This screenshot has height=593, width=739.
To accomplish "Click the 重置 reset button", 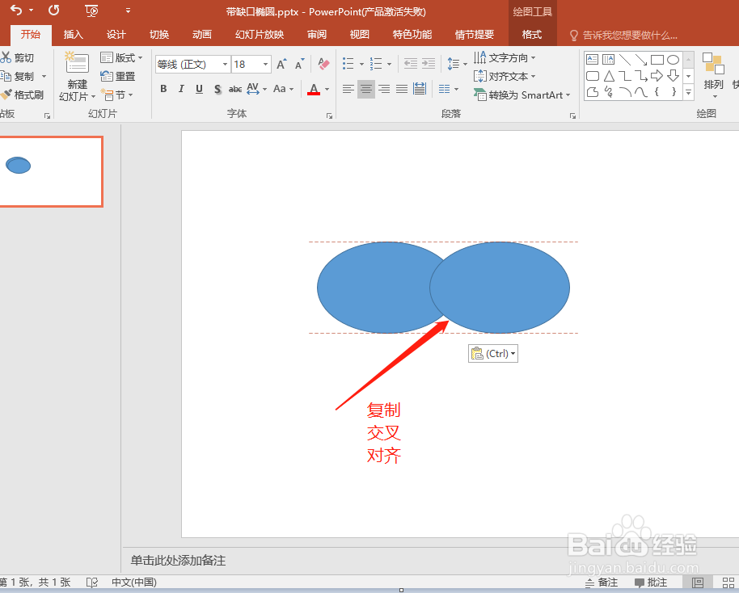I will coord(118,76).
